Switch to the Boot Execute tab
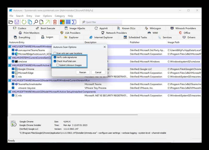 point(45,28)
